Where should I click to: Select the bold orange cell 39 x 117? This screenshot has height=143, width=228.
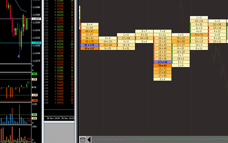90,49
